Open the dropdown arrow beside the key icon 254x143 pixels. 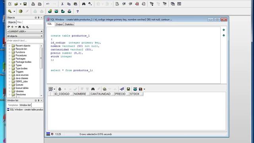click(14, 12)
